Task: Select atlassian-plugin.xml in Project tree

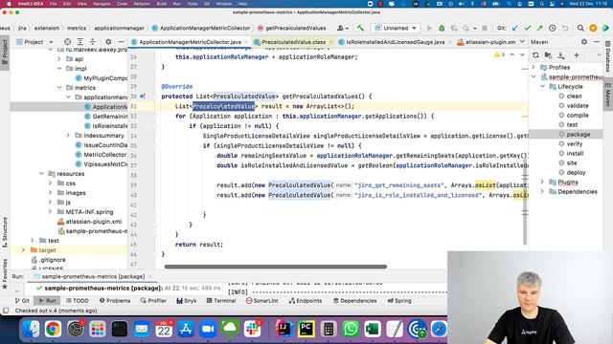Action: (94, 222)
